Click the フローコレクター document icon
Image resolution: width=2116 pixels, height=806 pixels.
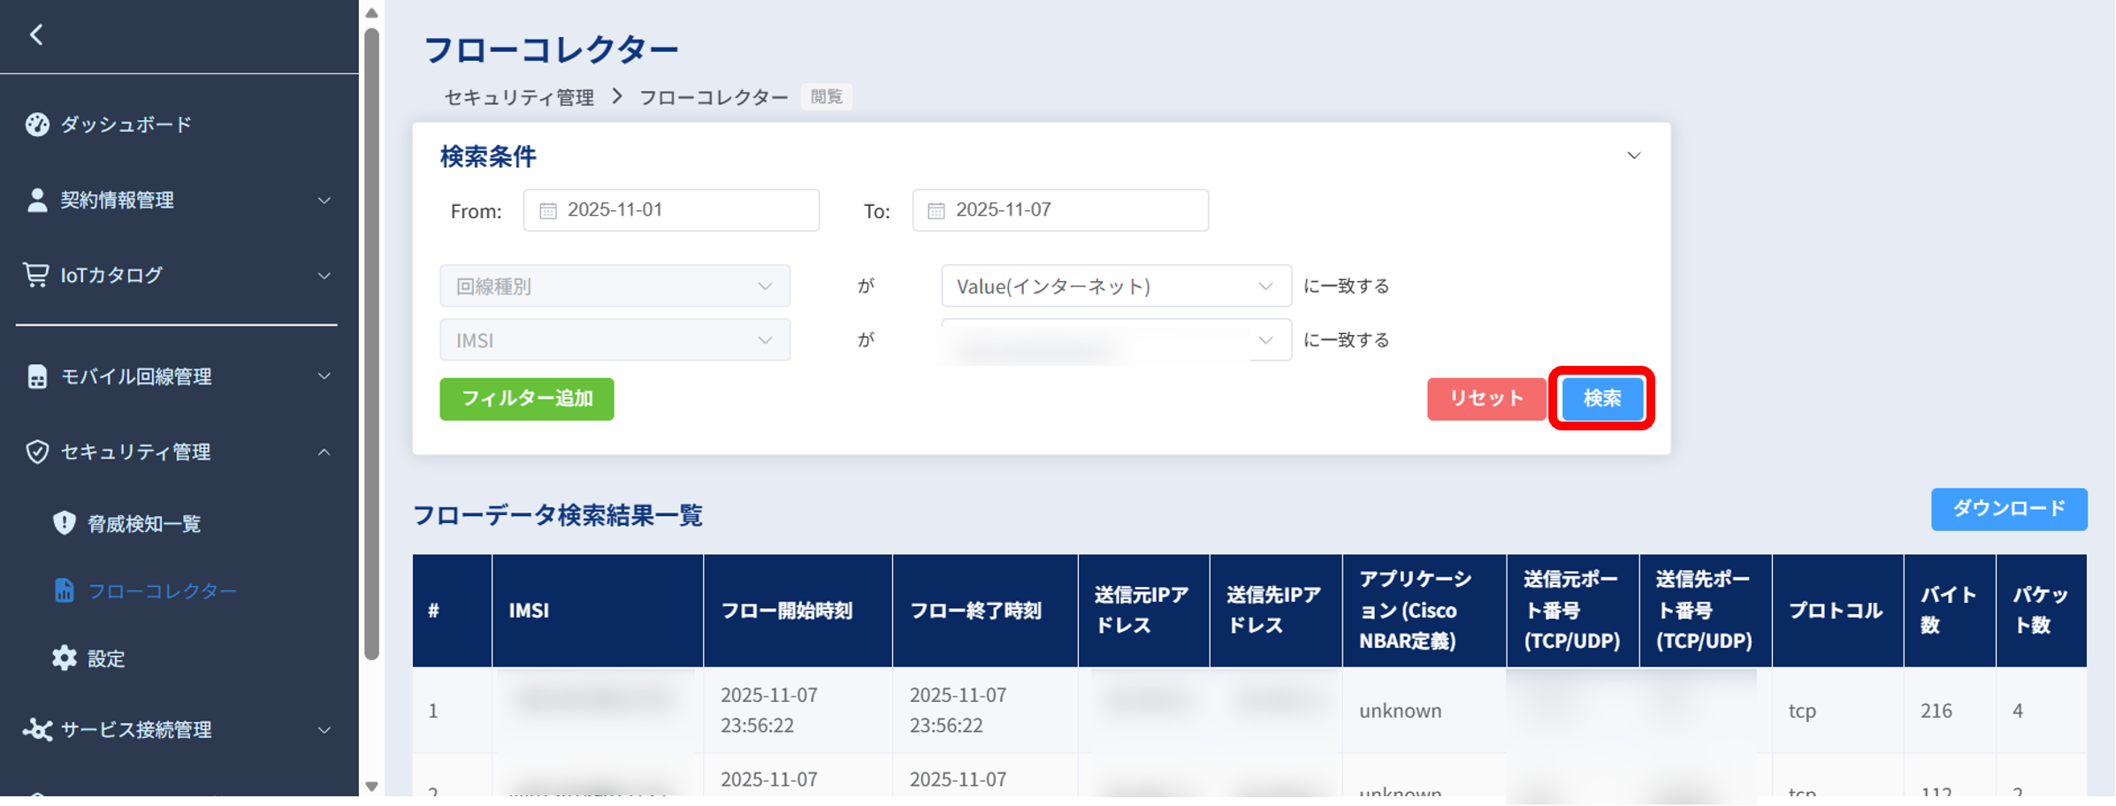[x=63, y=589]
